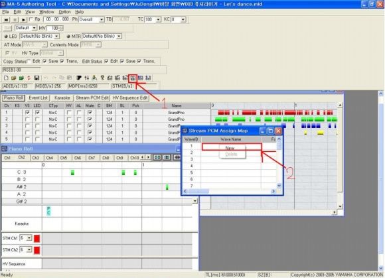Viewport: 385px width, 278px height.
Task: Select the Piano Roll tab button
Action: tap(13, 98)
